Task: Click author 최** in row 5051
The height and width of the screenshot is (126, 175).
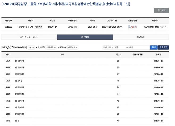Action: 119,101
